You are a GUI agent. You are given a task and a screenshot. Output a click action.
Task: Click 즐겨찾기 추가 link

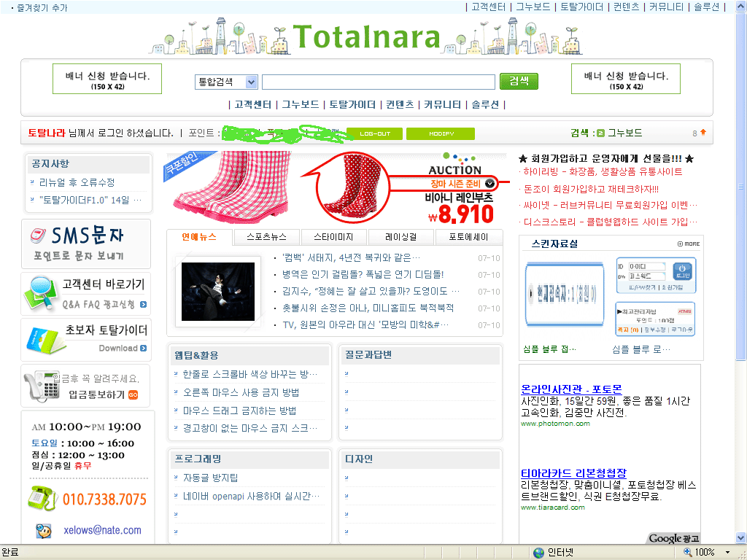(x=42, y=7)
